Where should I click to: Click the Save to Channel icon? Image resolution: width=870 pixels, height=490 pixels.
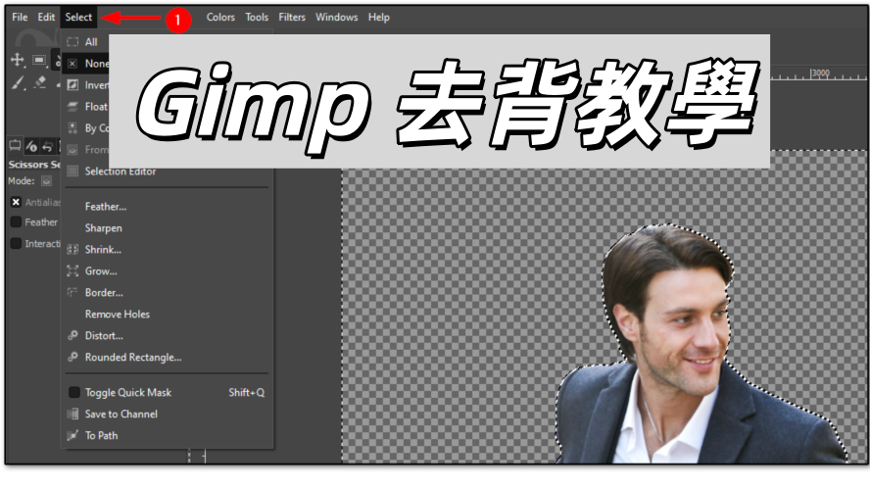72,414
